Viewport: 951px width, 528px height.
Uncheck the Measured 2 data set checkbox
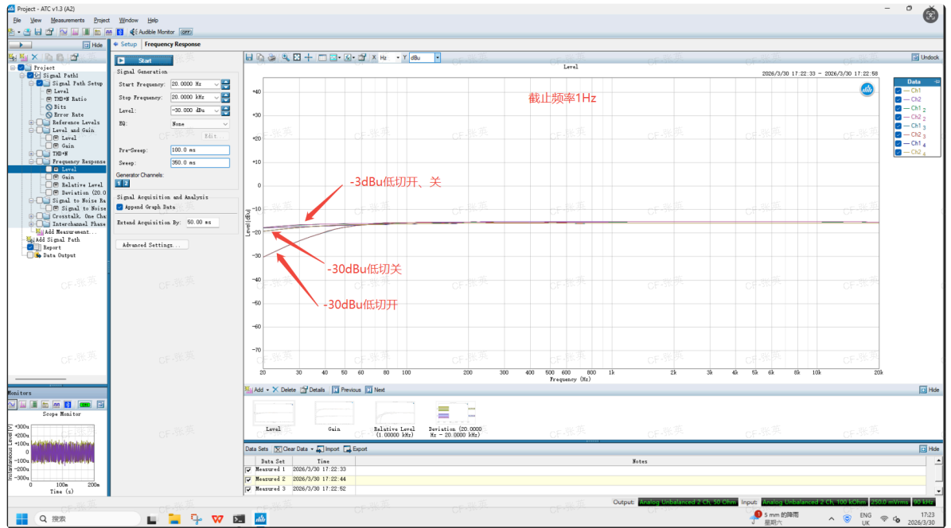(248, 479)
